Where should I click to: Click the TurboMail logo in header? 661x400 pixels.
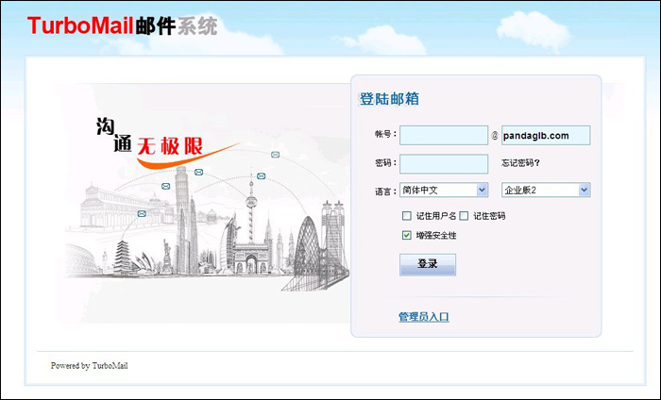coord(122,25)
